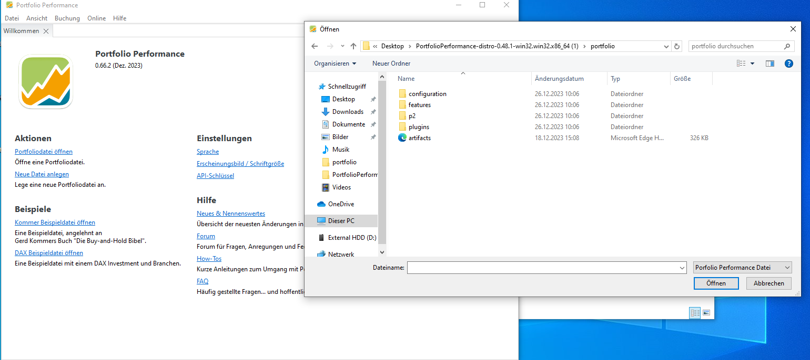Screen dimensions: 810x360
Task: Click the Up one level arrow
Action: tap(353, 46)
